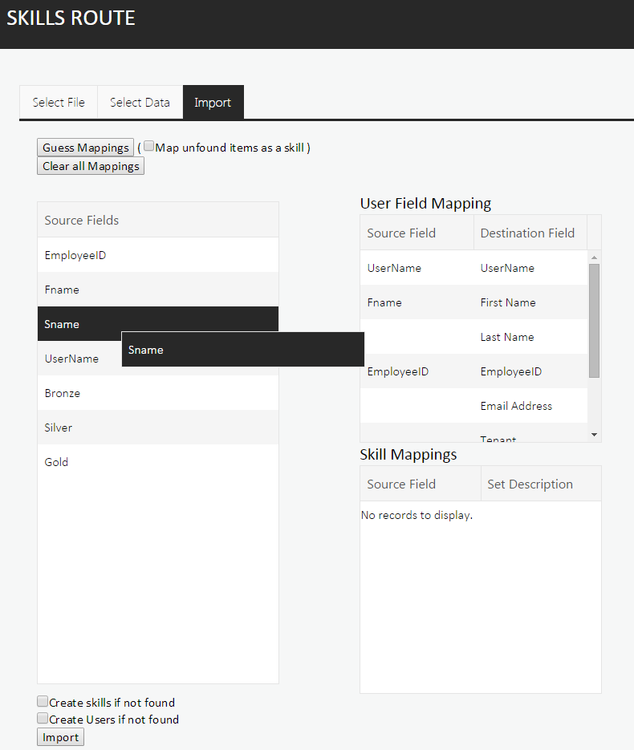Enable Map unfound items as a skill
Screen dimensions: 634x750
coord(148,147)
